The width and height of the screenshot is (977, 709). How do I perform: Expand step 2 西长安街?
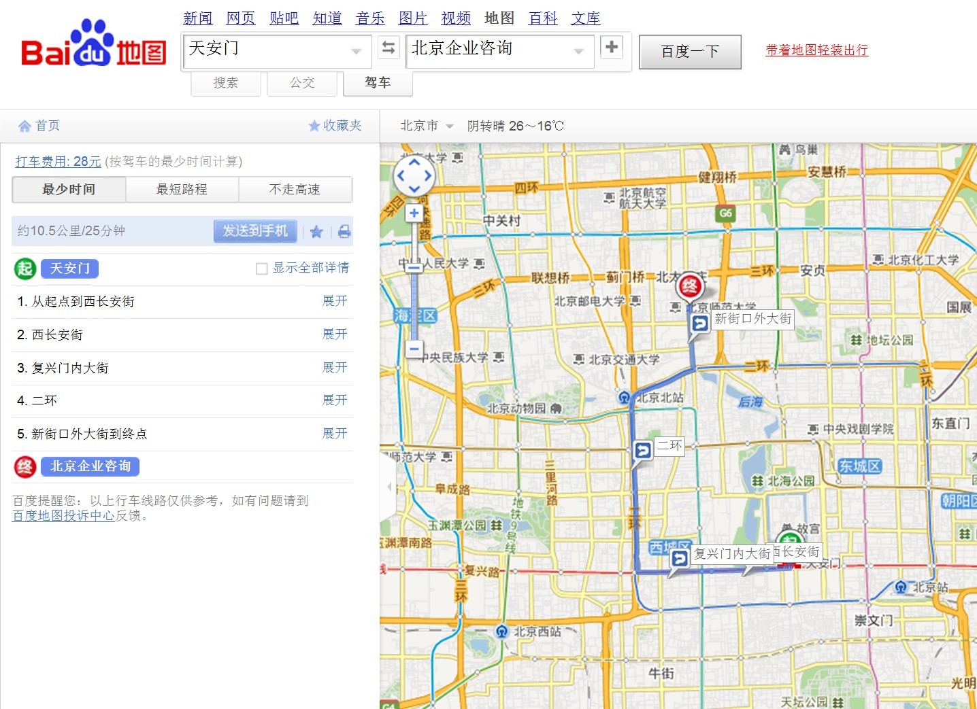(x=335, y=334)
